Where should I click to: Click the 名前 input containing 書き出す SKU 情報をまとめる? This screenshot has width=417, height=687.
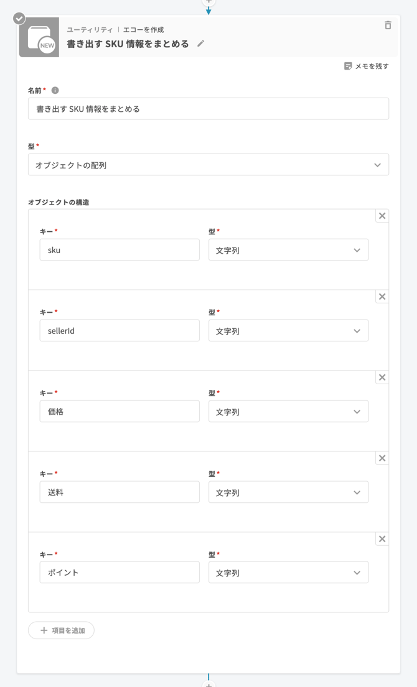click(x=208, y=108)
